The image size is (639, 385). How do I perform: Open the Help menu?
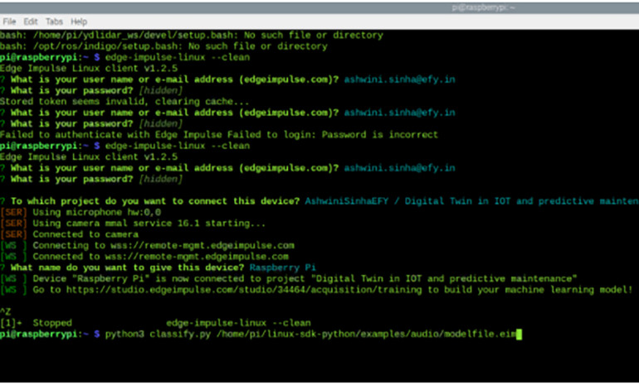pos(79,22)
